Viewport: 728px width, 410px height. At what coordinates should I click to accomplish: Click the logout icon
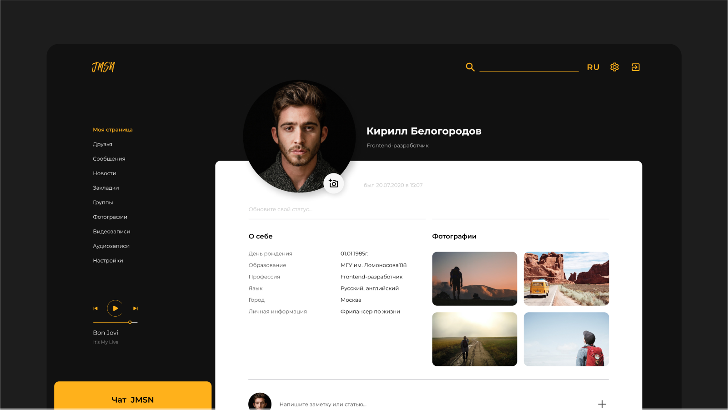[636, 67]
